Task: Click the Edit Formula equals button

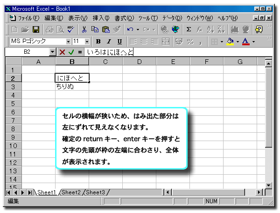Action: (80, 52)
